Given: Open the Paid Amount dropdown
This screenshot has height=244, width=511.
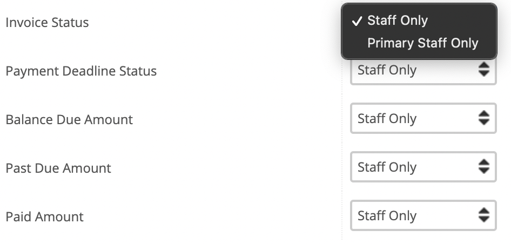Looking at the screenshot, I should 423,215.
